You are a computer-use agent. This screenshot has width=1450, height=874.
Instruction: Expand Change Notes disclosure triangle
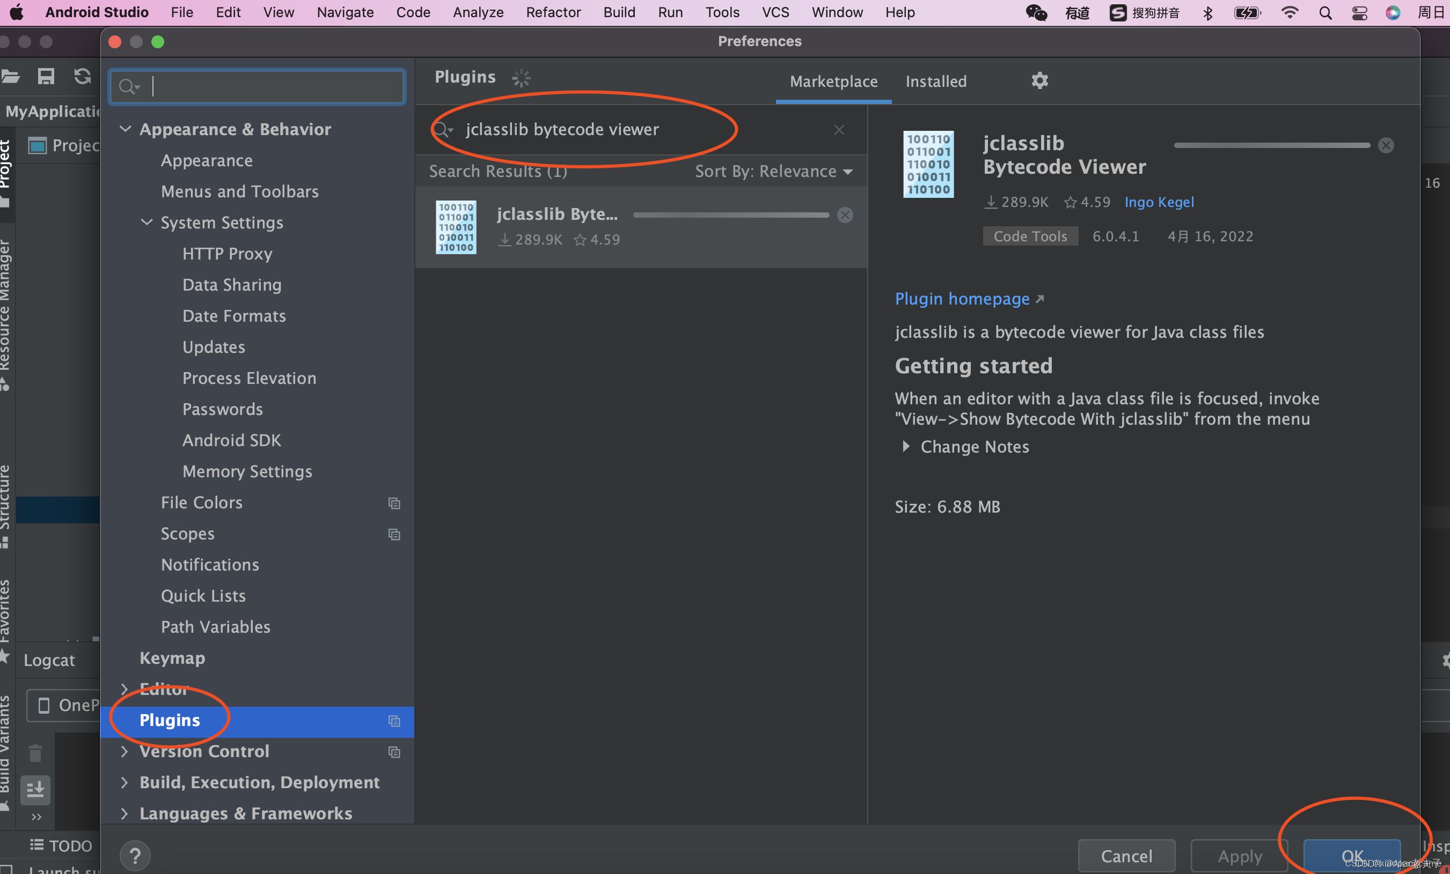pyautogui.click(x=906, y=447)
